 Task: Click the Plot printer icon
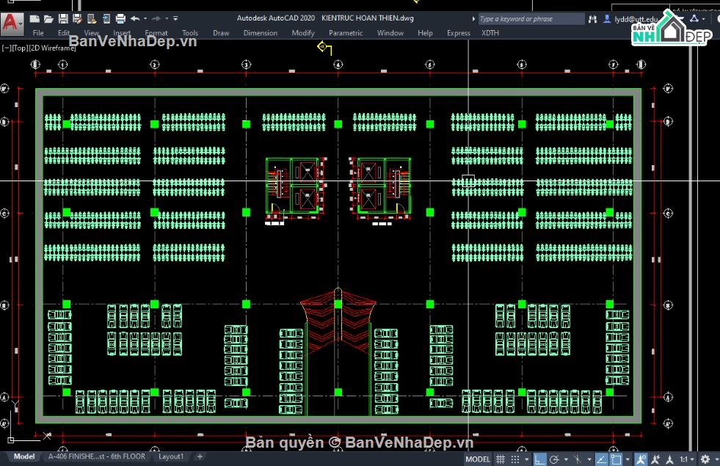[120, 18]
